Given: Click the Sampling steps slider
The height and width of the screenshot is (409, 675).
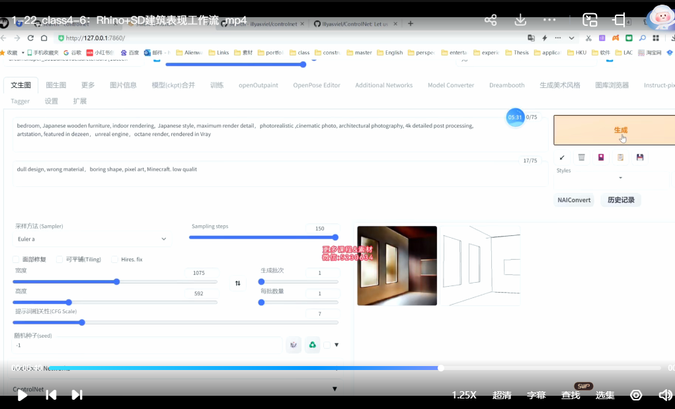Looking at the screenshot, I should [x=264, y=237].
